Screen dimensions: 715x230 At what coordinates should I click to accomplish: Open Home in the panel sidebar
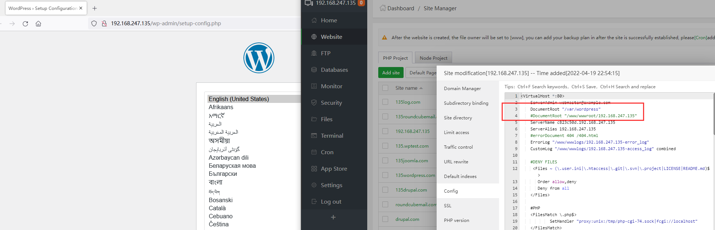click(x=334, y=20)
